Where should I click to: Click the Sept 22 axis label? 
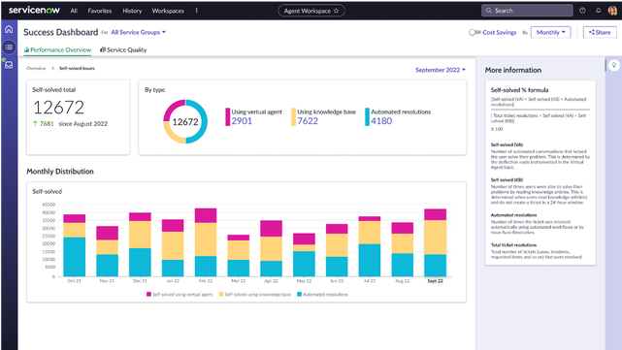point(435,280)
